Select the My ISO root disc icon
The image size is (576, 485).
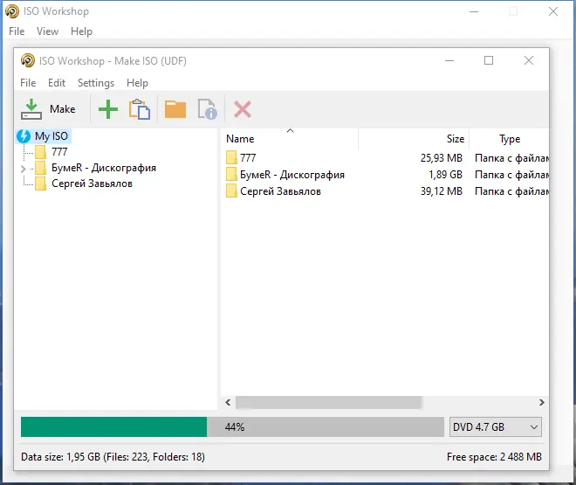point(24,136)
